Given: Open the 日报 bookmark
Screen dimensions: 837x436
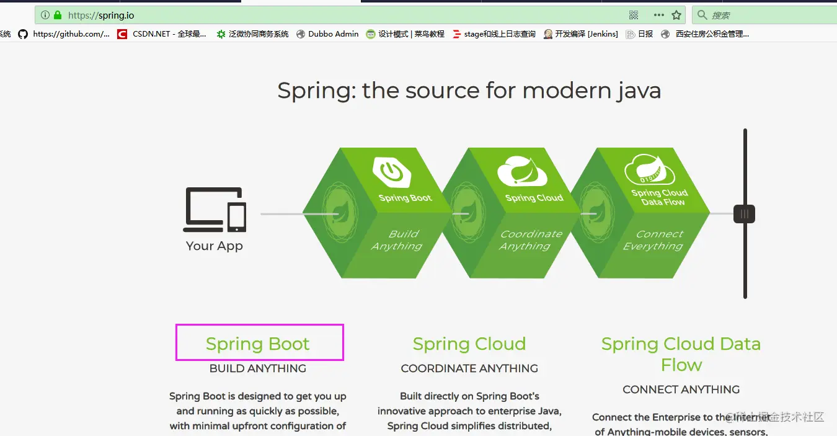Looking at the screenshot, I should pyautogui.click(x=639, y=34).
